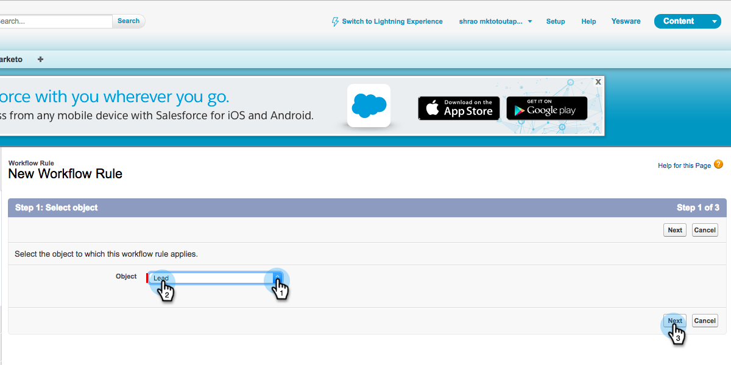Click the 'Step 1: Select object' heading
Viewport: 731px width, 365px height.
pos(57,207)
